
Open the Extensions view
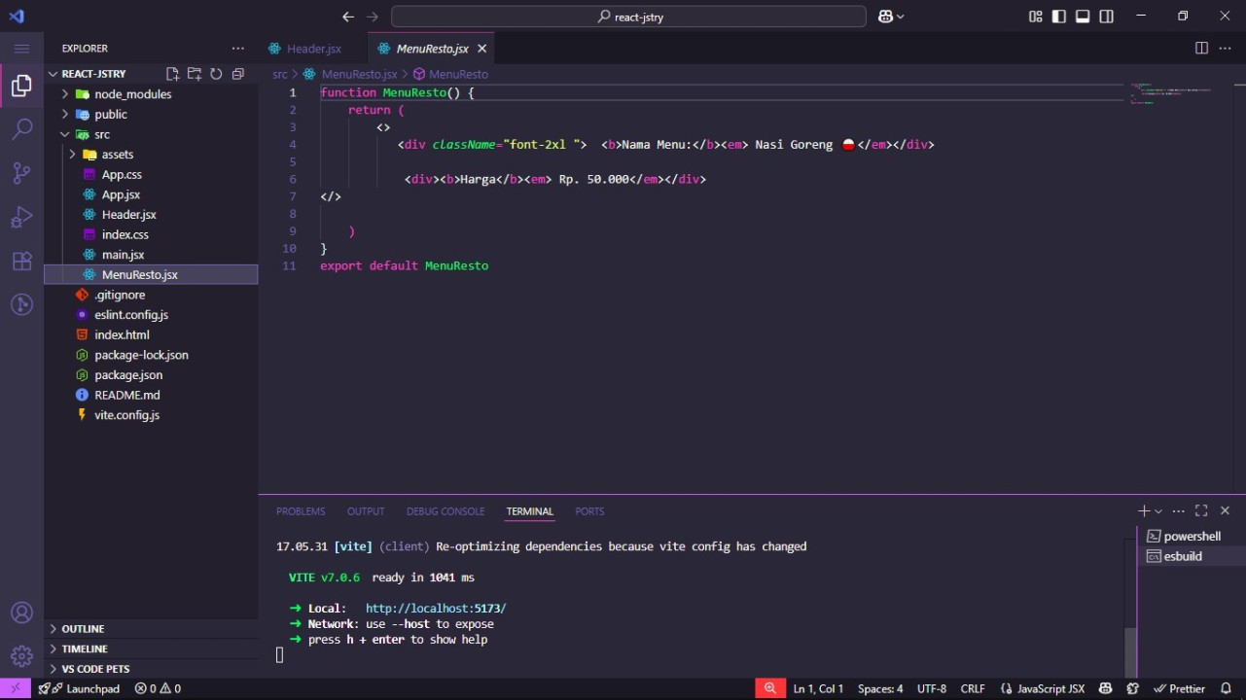coord(21,262)
